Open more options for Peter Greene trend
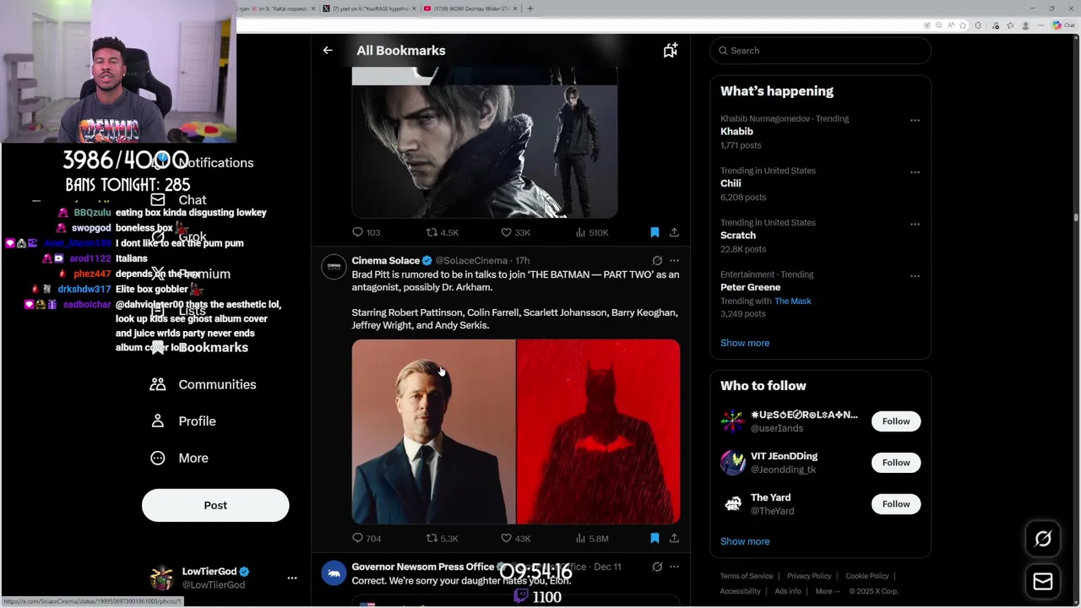Viewport: 1081px width, 608px height. pos(915,275)
